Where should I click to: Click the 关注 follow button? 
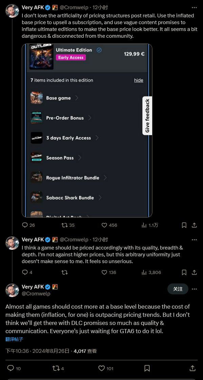click(x=178, y=289)
